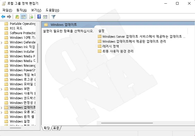
Task: Open the 동작(A) menu
Action: [x=22, y=10]
